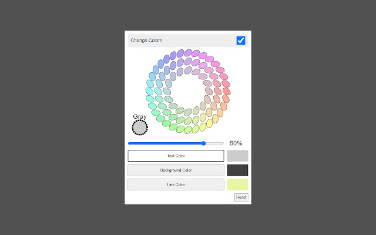This screenshot has width=376, height=235.
Task: Click the Link Color button
Action: (x=176, y=184)
